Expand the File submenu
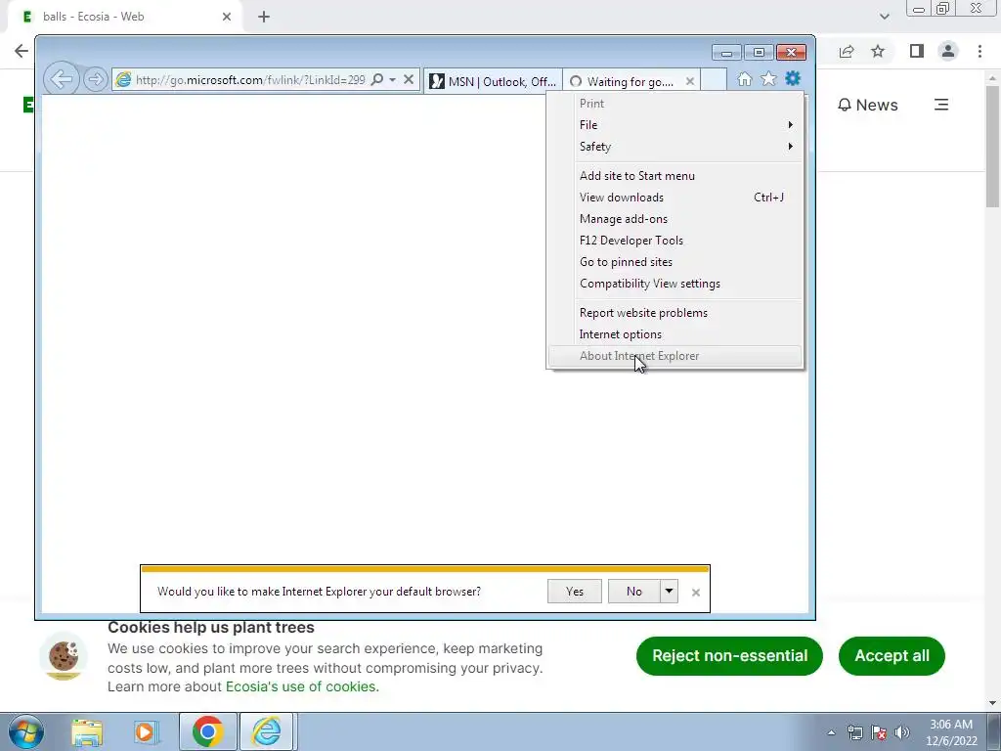 pos(675,125)
